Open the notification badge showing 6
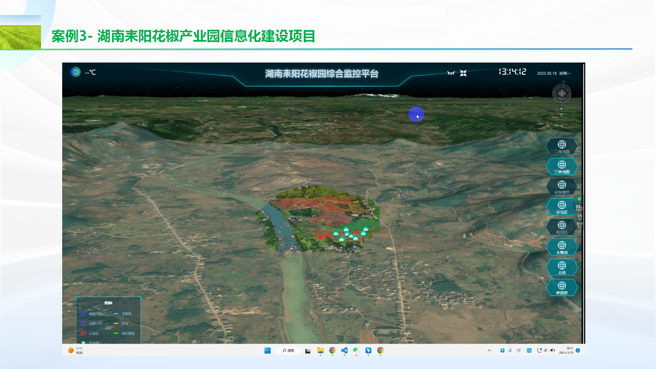 [578, 351]
